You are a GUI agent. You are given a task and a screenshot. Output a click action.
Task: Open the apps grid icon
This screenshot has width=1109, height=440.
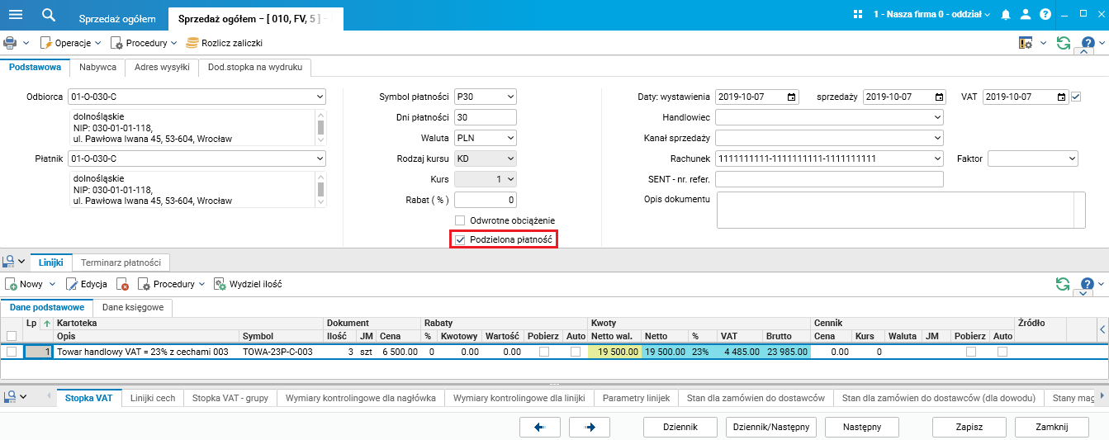858,15
